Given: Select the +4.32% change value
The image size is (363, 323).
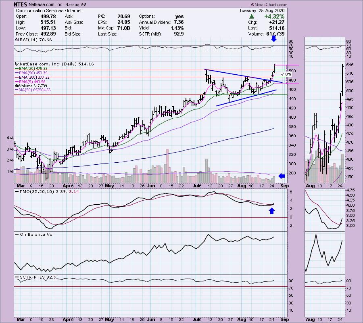Looking at the screenshot, I should tap(274, 17).
